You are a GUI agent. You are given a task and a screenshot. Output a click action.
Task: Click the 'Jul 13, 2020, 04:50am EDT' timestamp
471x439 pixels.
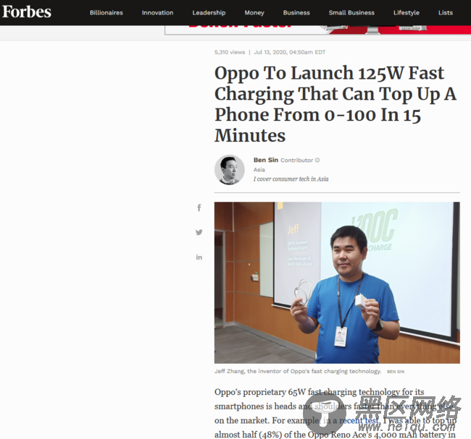[x=290, y=52]
